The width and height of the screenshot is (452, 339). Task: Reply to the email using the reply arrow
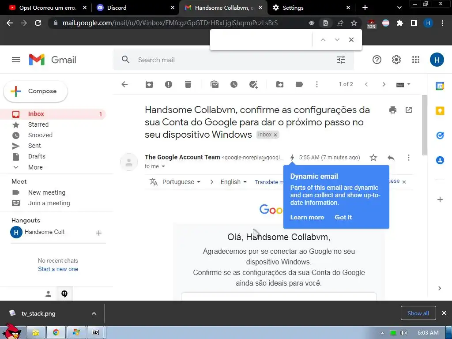coord(391,158)
